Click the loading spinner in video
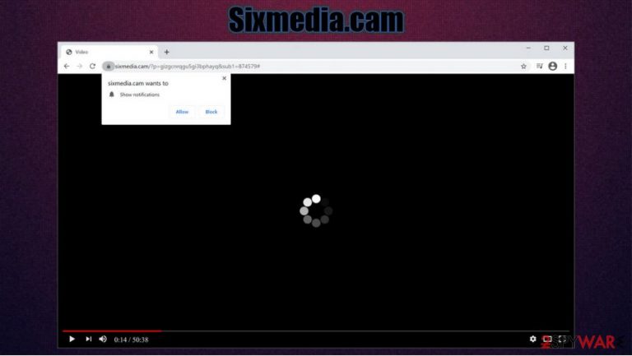632x356 pixels. click(x=316, y=210)
